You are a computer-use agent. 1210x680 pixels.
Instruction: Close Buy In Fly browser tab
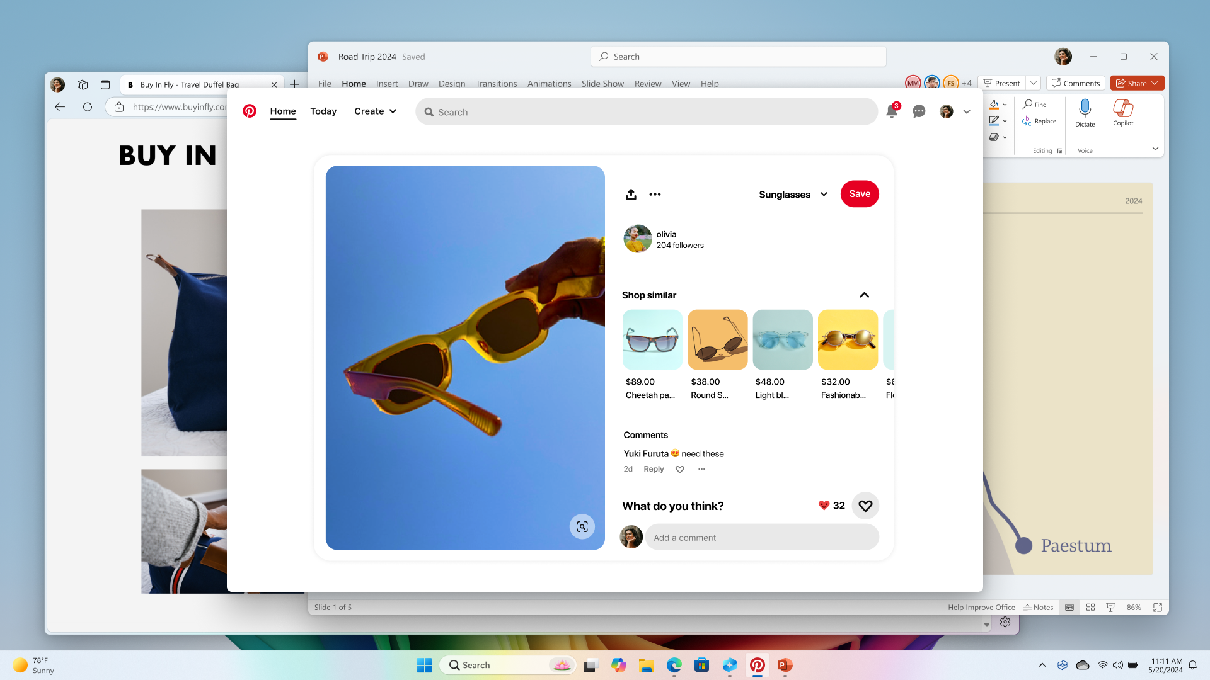click(274, 84)
